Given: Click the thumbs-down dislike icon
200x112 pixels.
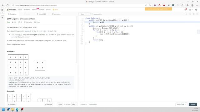Looking at the screenshot, I should pyautogui.click(x=19, y=22).
